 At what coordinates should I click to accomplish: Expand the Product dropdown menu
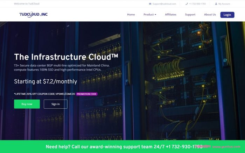[150, 15]
